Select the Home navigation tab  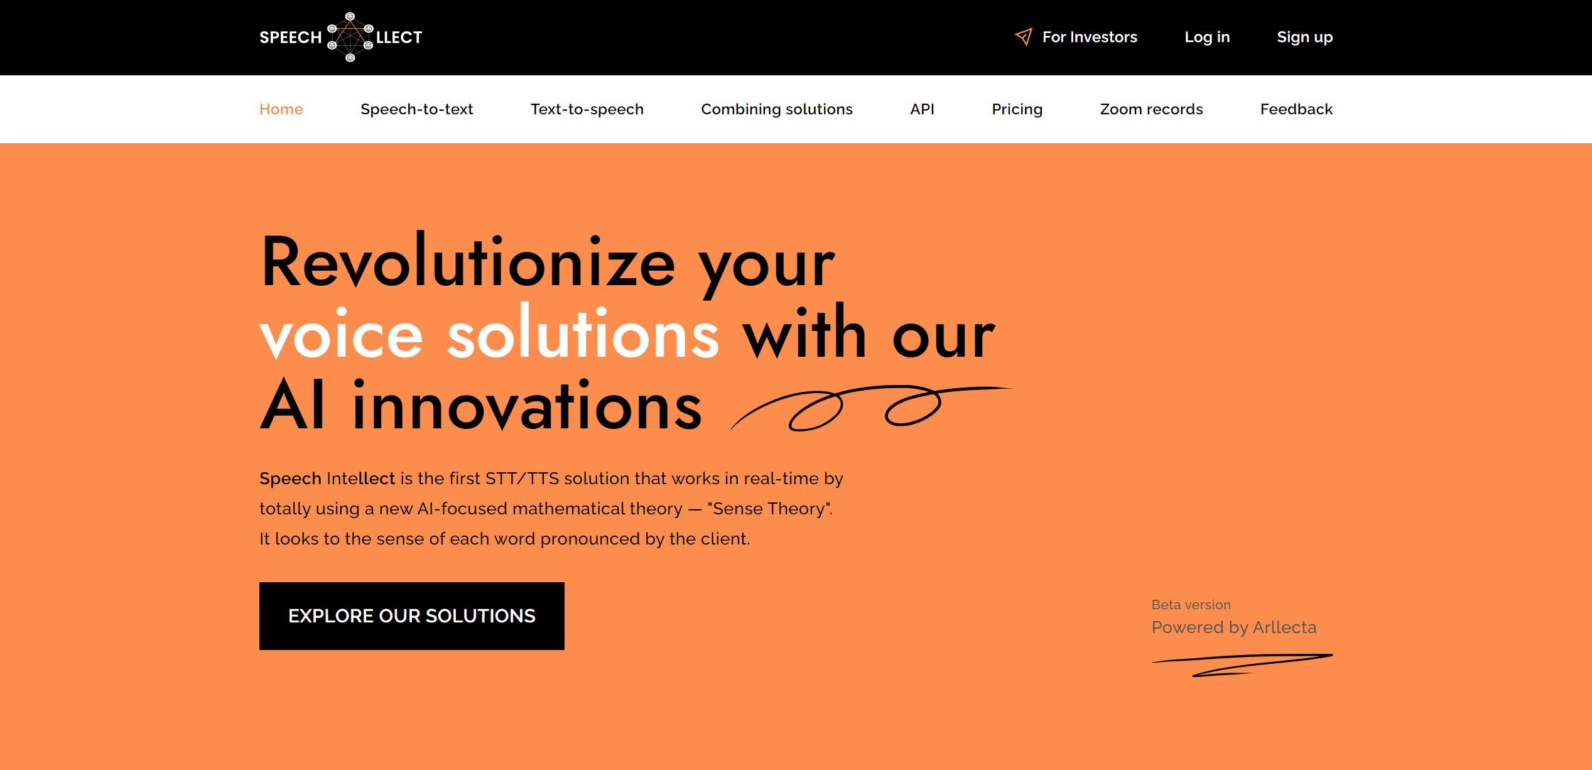point(281,109)
